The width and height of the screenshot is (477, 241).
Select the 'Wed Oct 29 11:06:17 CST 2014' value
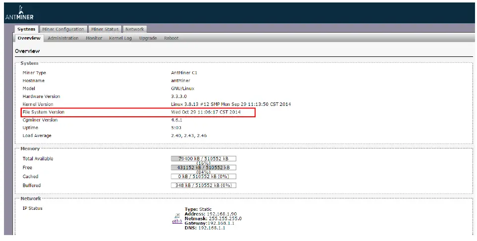[x=206, y=112]
